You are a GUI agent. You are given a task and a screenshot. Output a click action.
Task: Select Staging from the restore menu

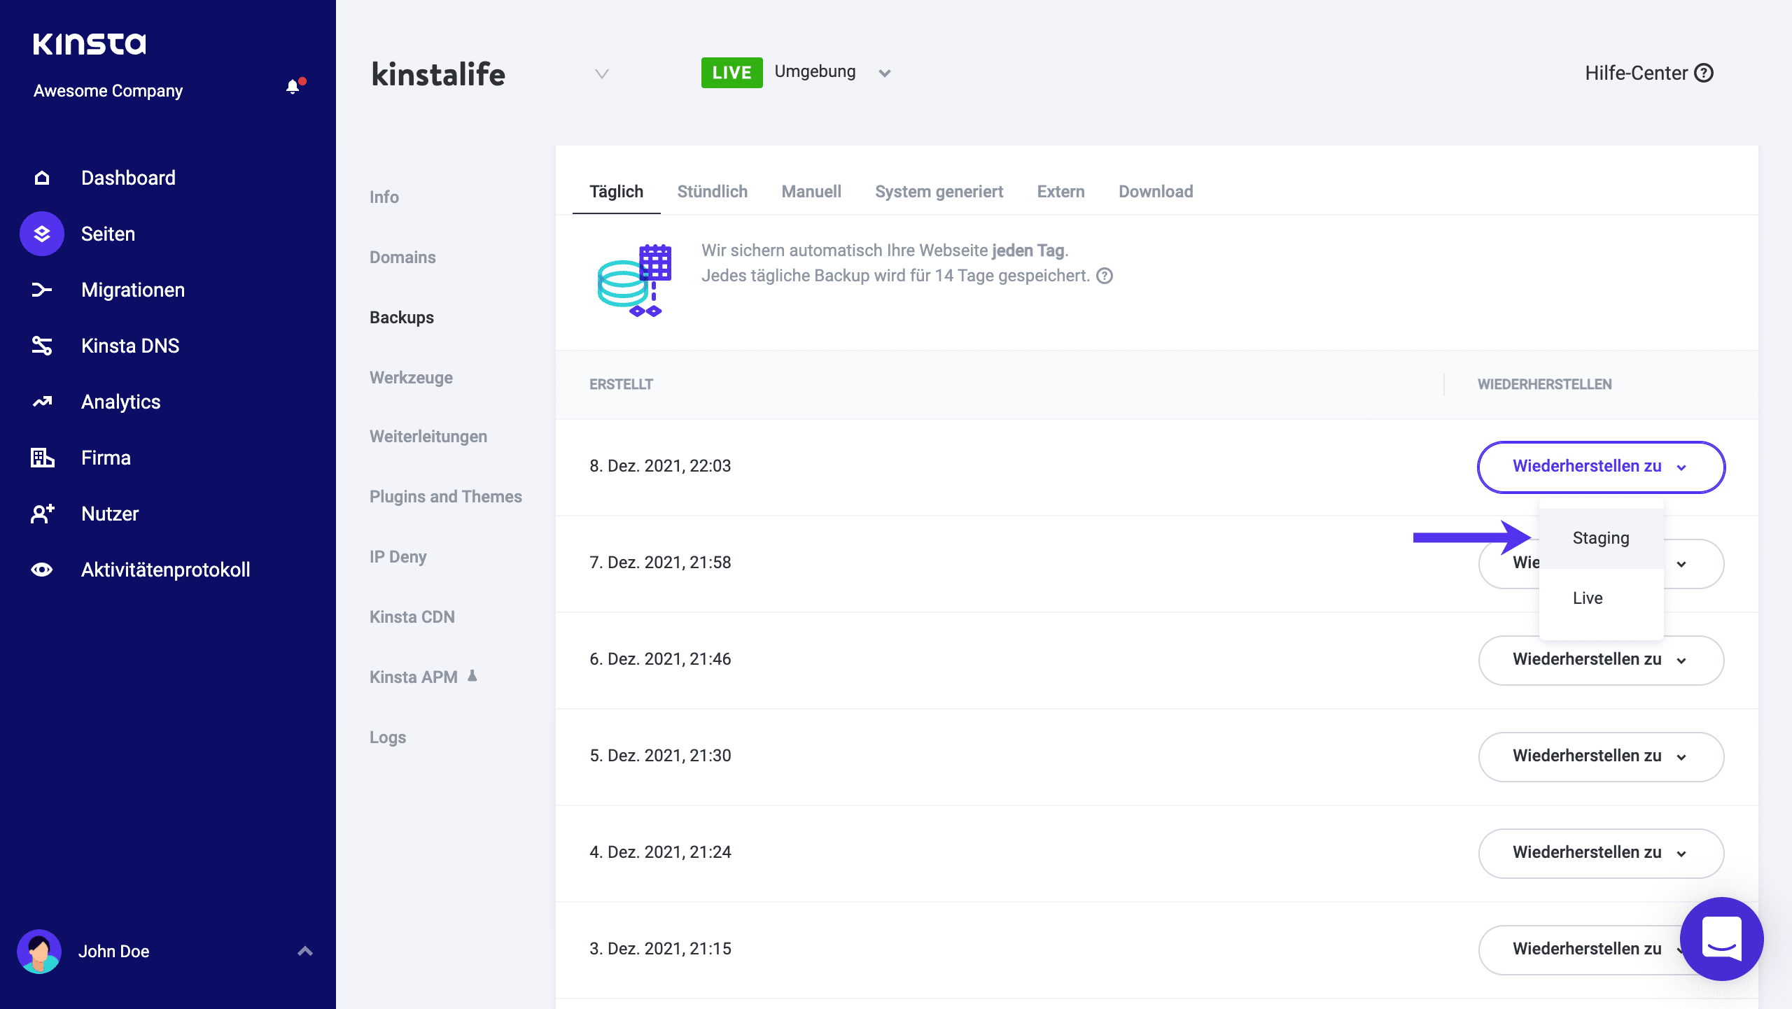tap(1600, 538)
